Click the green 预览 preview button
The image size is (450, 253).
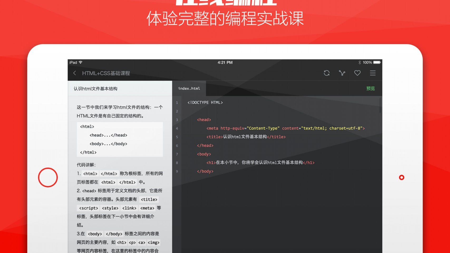click(x=370, y=89)
